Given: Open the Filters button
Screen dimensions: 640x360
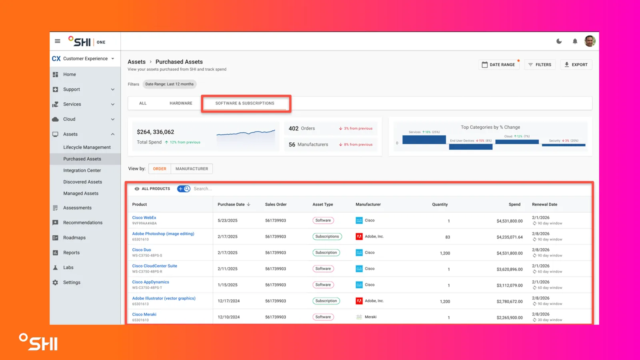Looking at the screenshot, I should (540, 64).
